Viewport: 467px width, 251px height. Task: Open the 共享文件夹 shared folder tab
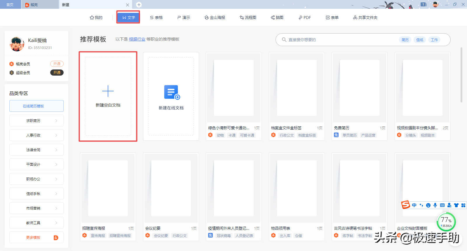click(365, 18)
